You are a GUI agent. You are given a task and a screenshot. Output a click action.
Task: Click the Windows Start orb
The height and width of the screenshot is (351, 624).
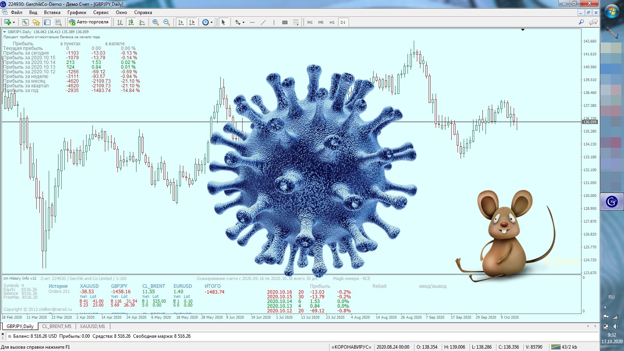612,11
